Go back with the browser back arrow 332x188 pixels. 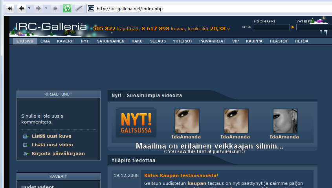(x=22, y=9)
